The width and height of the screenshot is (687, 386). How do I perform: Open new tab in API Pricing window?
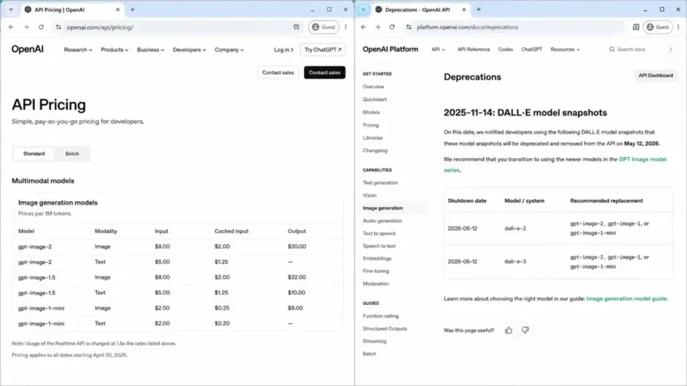click(132, 9)
